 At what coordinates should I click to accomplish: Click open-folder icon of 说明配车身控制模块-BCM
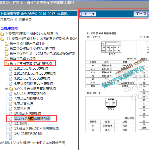(x=2, y=39)
